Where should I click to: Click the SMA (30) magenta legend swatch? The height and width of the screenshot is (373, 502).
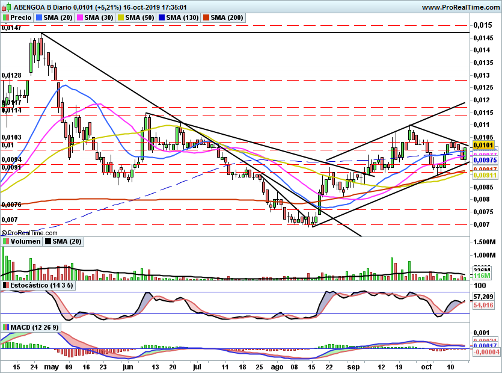[80, 17]
